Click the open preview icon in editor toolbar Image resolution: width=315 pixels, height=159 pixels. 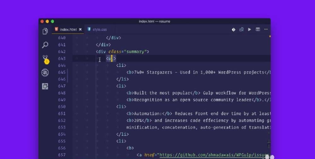(x=242, y=30)
